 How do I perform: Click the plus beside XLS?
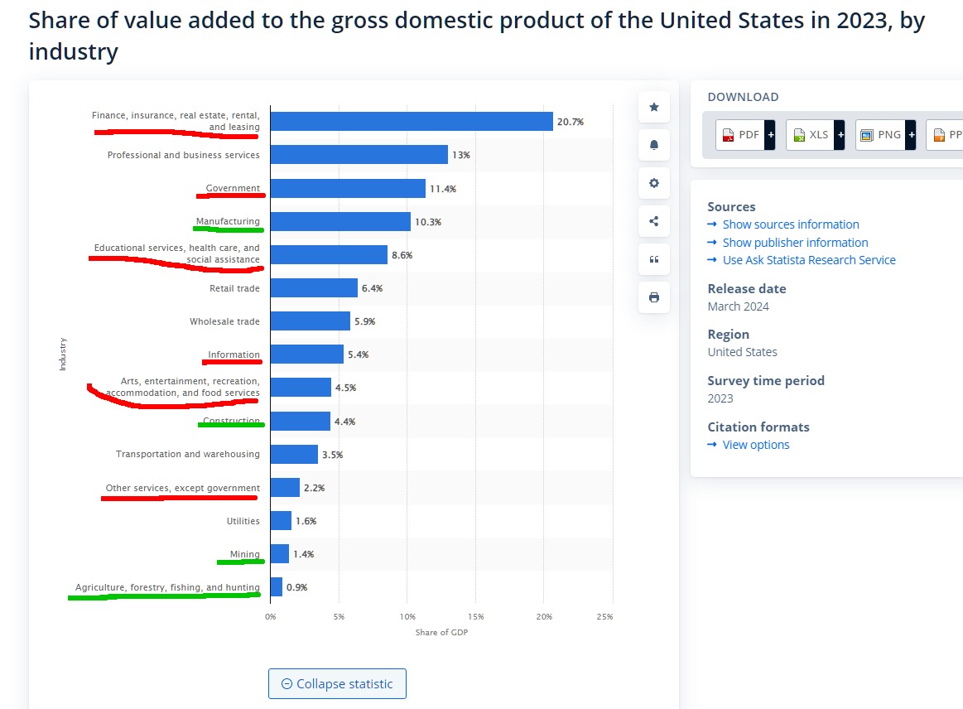[840, 134]
